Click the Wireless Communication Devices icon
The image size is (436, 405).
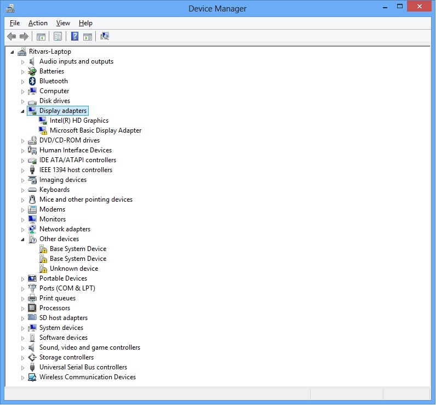[32, 377]
